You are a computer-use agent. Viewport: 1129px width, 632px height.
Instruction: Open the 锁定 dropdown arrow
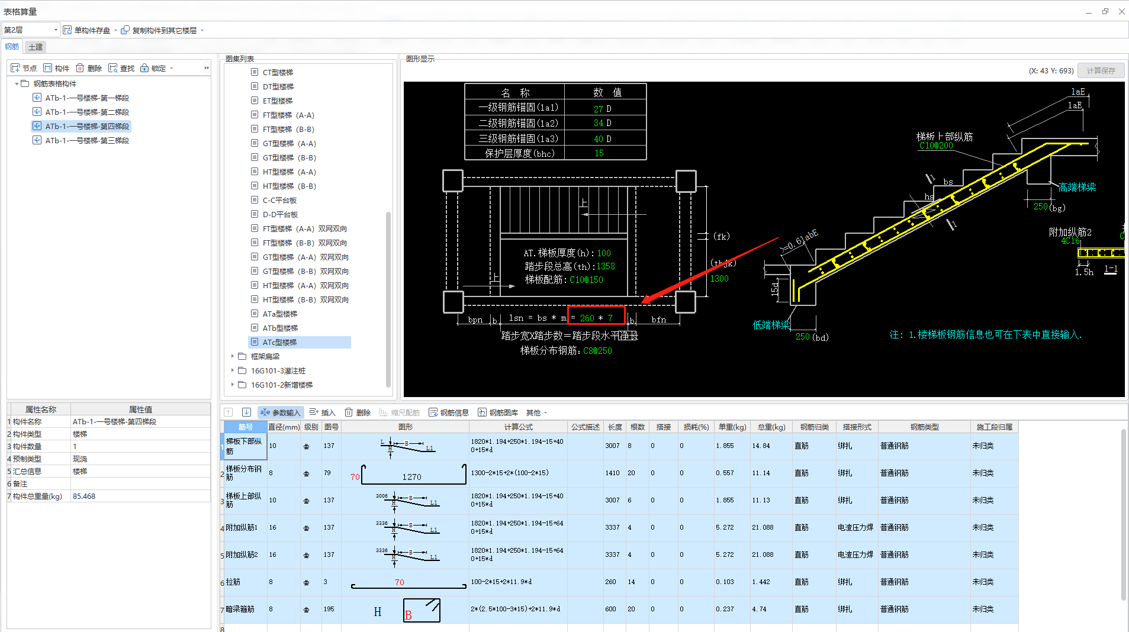(x=172, y=68)
